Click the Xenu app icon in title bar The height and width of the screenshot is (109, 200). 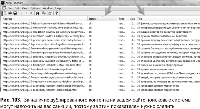(3, 3)
